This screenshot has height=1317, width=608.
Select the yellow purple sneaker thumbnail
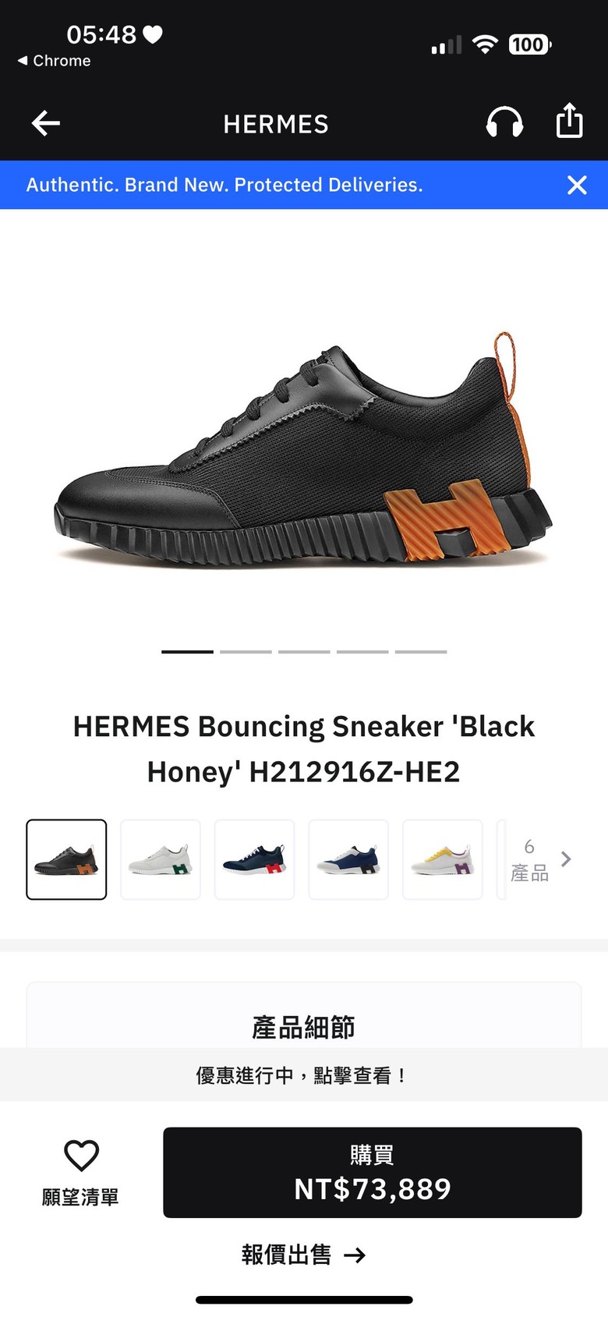click(443, 859)
